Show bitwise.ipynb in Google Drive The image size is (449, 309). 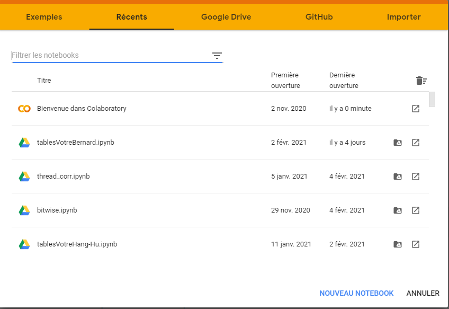398,210
